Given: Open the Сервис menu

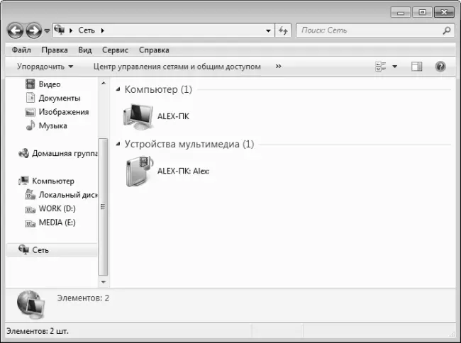Looking at the screenshot, I should click(115, 50).
